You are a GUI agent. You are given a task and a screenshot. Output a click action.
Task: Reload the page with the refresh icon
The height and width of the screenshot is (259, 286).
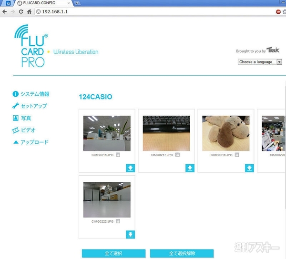pos(21,11)
